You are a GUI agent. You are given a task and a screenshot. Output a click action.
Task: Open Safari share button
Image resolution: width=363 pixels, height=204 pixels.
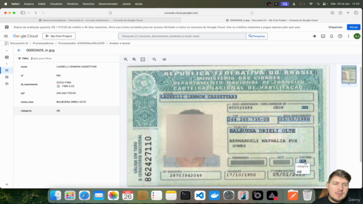pos(340,13)
